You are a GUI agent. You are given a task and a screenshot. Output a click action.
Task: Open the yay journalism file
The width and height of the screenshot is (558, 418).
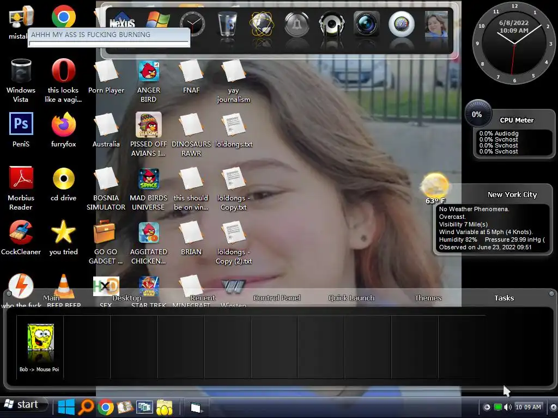233,71
